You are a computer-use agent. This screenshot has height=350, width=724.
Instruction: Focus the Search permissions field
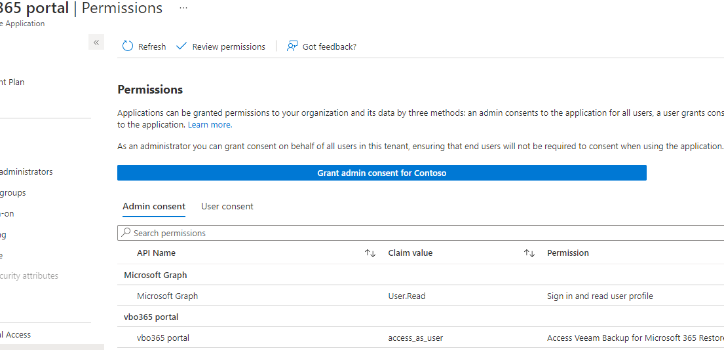coord(421,233)
